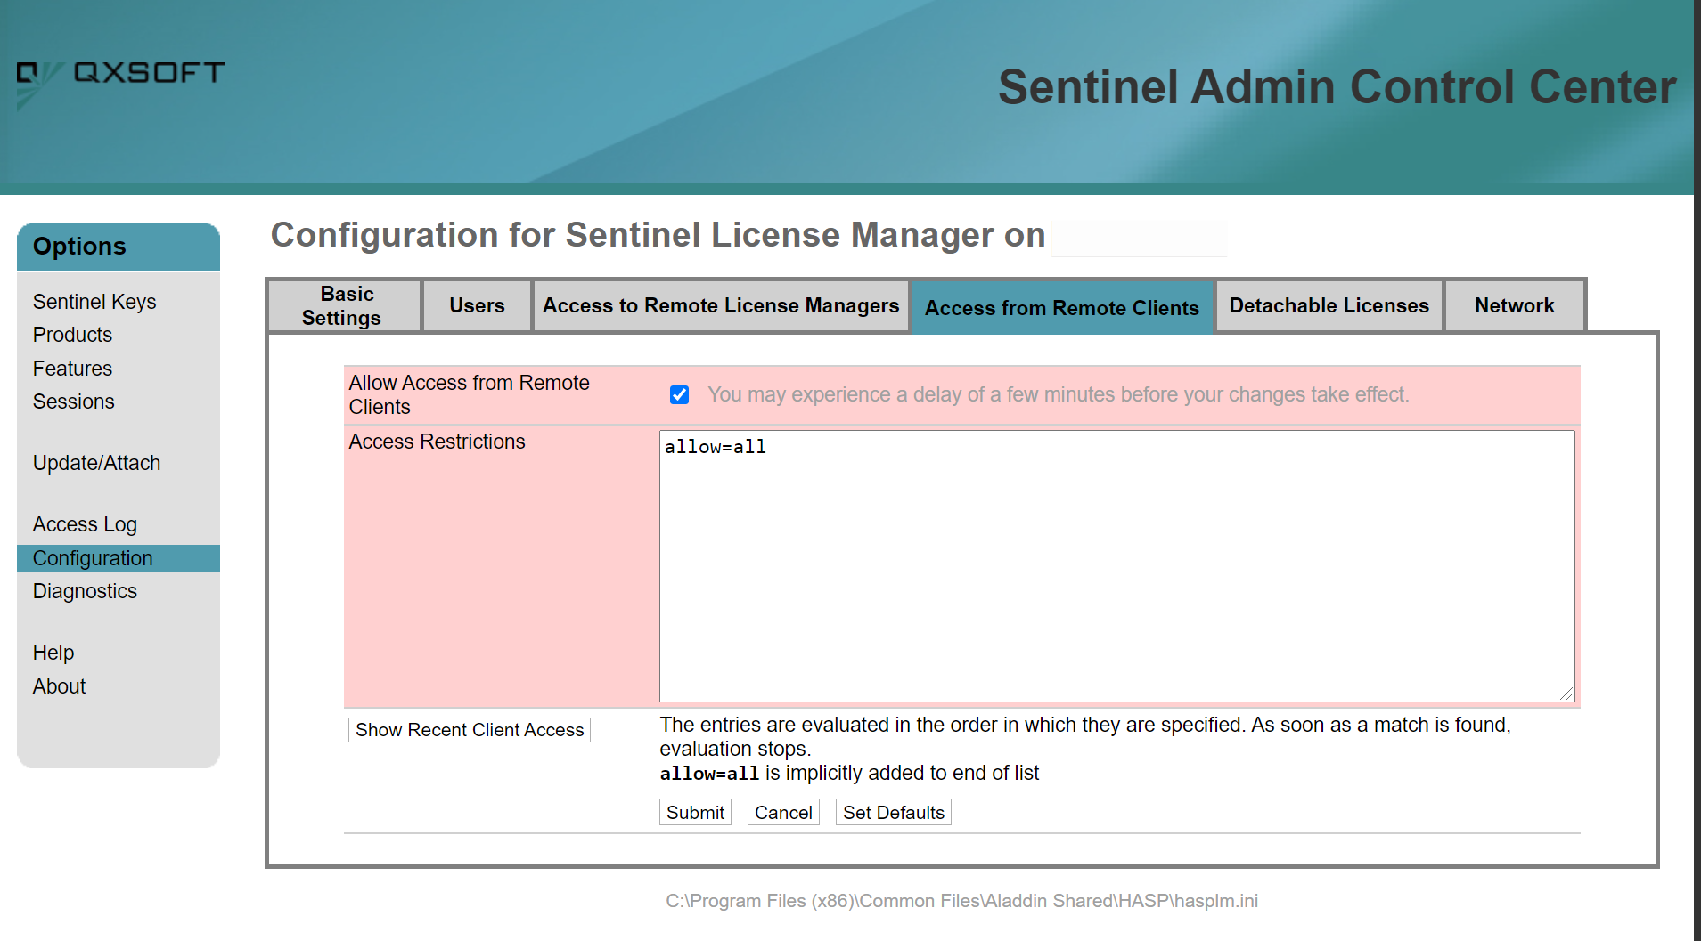This screenshot has height=941, width=1701.
Task: Open the Update/Attach page
Action: (x=96, y=463)
